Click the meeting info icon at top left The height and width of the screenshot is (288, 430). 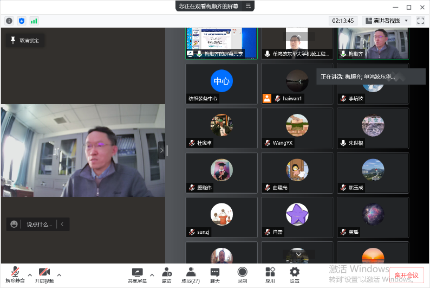click(x=9, y=21)
